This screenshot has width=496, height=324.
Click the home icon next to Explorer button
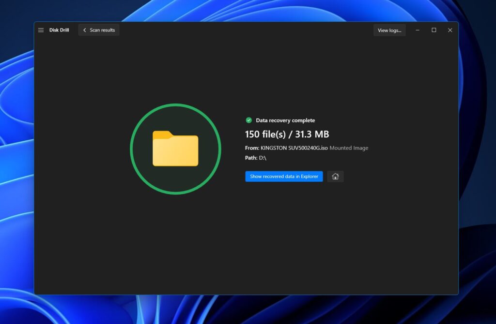pos(335,176)
